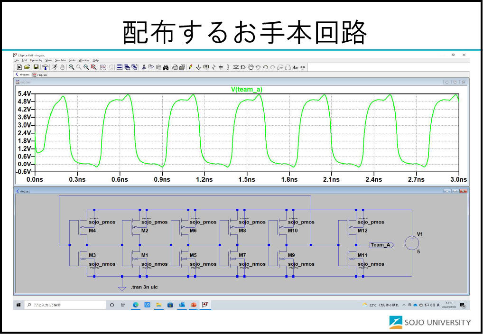Switch to the ring.raw tab

(41, 74)
